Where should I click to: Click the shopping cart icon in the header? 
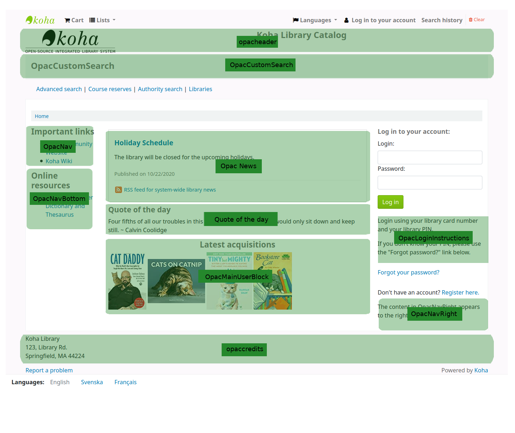click(67, 20)
